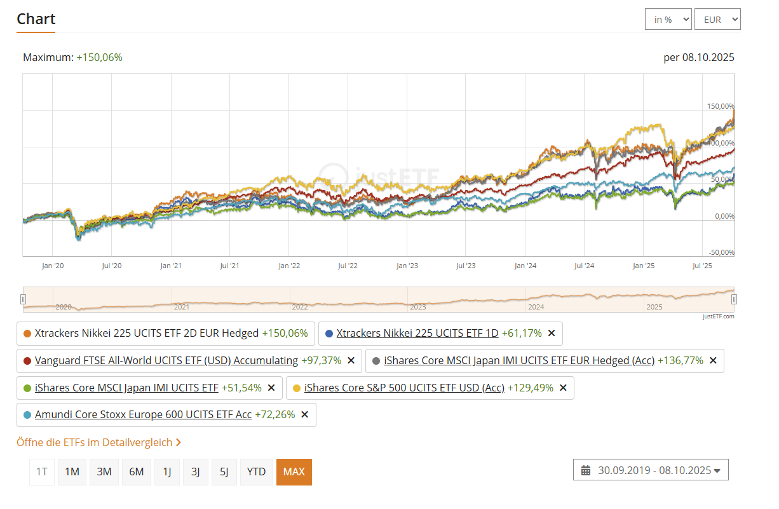Remove iShares Core MSCI Japan IMI ETF
The image size is (779, 509).
click(271, 388)
